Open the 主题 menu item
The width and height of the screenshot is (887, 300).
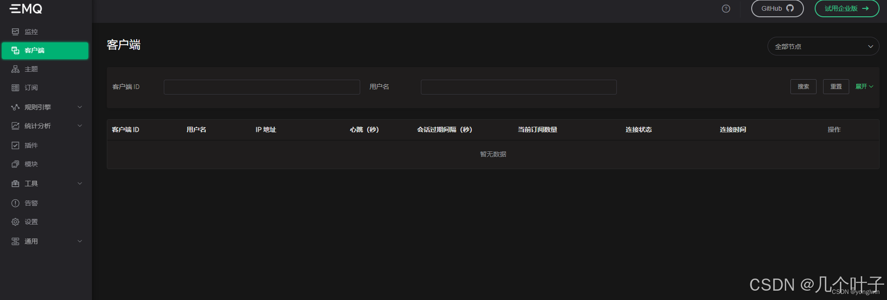pos(45,69)
